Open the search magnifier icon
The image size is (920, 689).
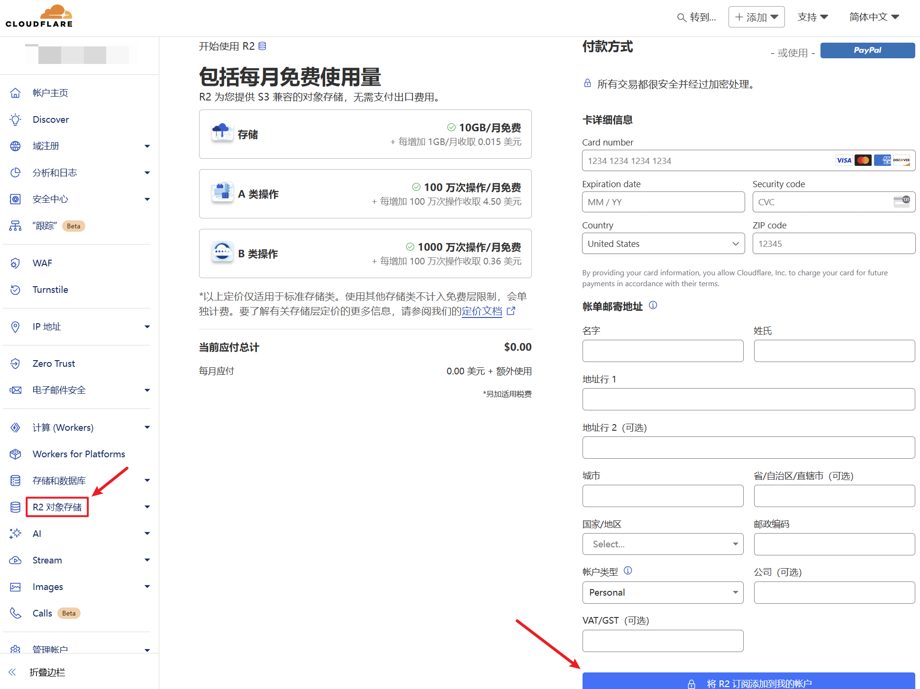tap(681, 18)
